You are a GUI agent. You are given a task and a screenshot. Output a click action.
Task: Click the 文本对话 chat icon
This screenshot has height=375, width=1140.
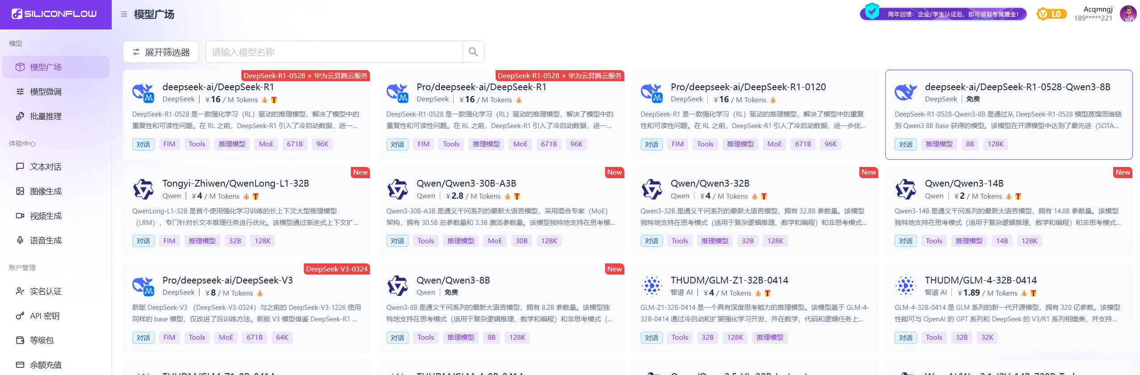(x=20, y=167)
